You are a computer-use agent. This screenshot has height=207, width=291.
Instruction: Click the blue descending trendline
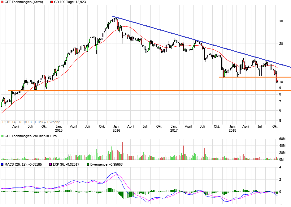tap(202, 42)
